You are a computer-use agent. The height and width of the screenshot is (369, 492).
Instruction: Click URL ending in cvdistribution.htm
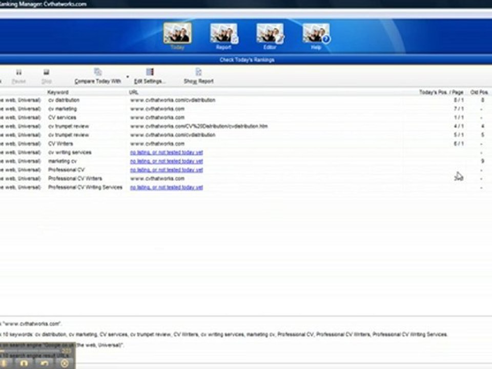point(199,126)
